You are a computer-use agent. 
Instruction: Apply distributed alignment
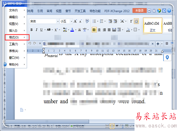point(114,30)
